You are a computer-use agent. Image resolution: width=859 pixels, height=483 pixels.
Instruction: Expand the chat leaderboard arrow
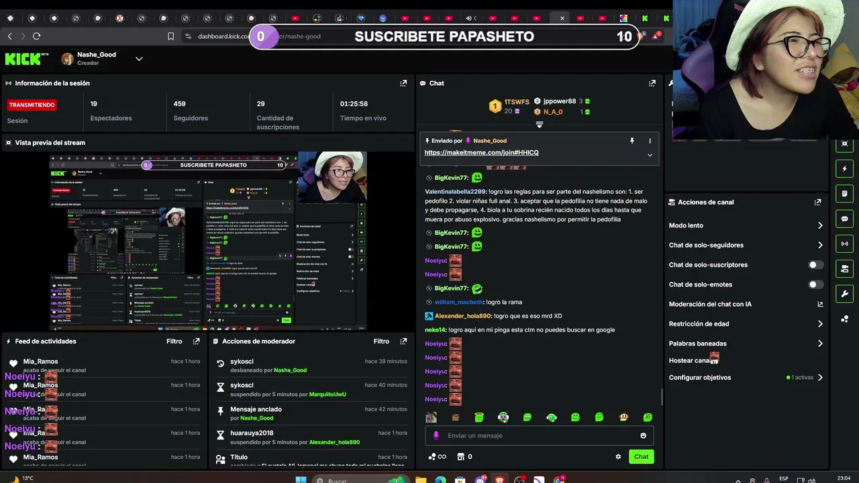pos(539,125)
